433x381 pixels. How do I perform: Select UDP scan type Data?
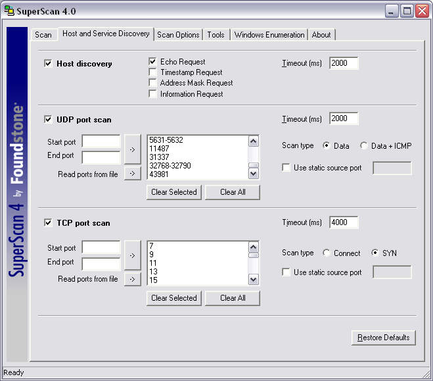tap(327, 145)
